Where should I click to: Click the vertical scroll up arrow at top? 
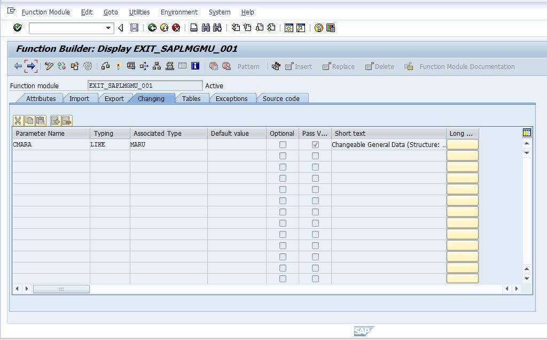tap(527, 143)
